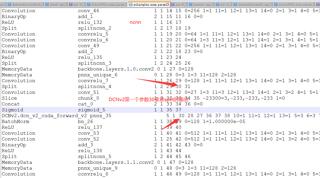This screenshot has height=178, width=320.
Task: Click the conv_53 layer name
Action: click(x=89, y=133)
